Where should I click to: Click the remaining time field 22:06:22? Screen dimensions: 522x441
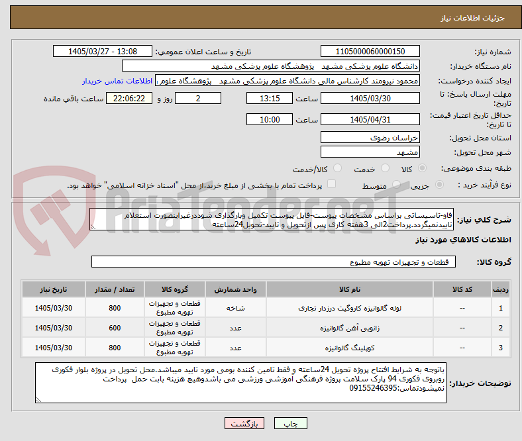(x=129, y=98)
